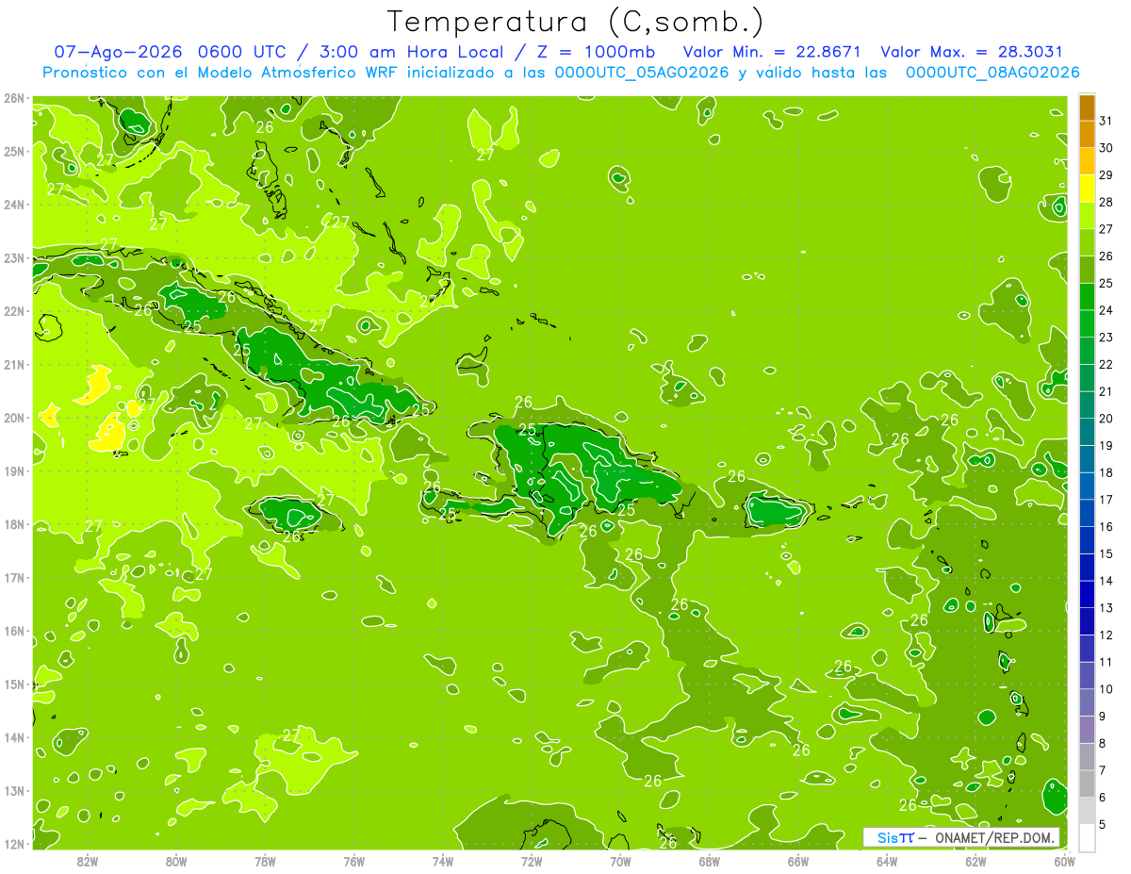
Task: Click the "78W" longitude axis label
Action: point(265,861)
